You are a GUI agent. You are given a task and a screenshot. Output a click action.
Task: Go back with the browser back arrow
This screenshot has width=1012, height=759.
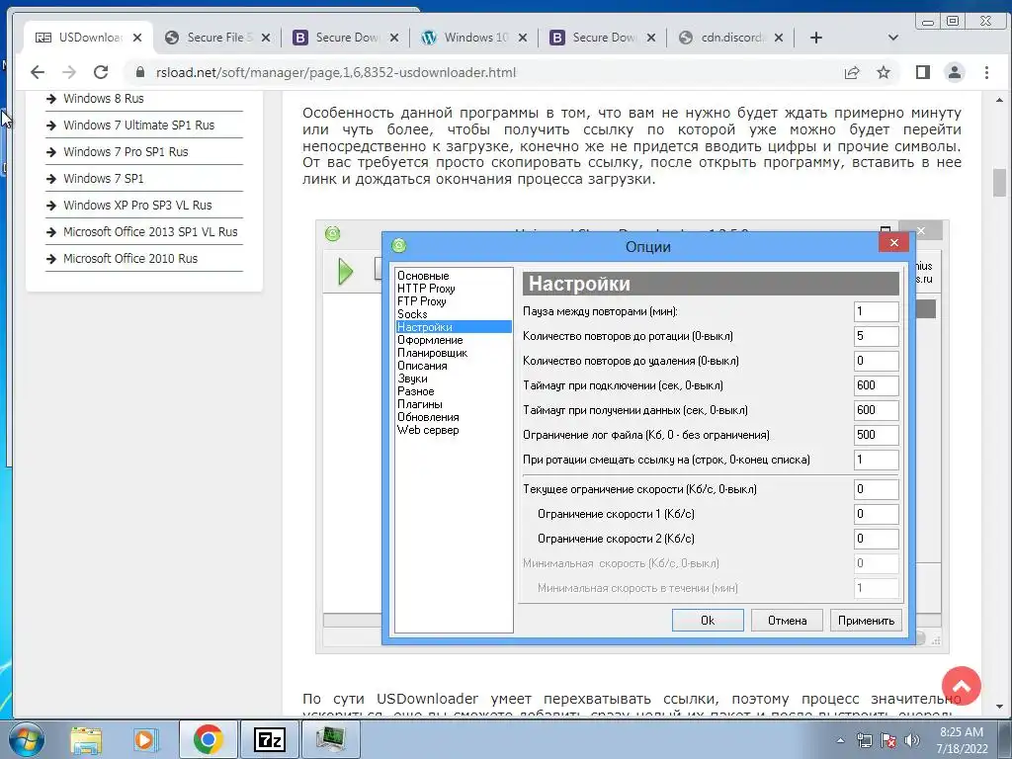38,72
